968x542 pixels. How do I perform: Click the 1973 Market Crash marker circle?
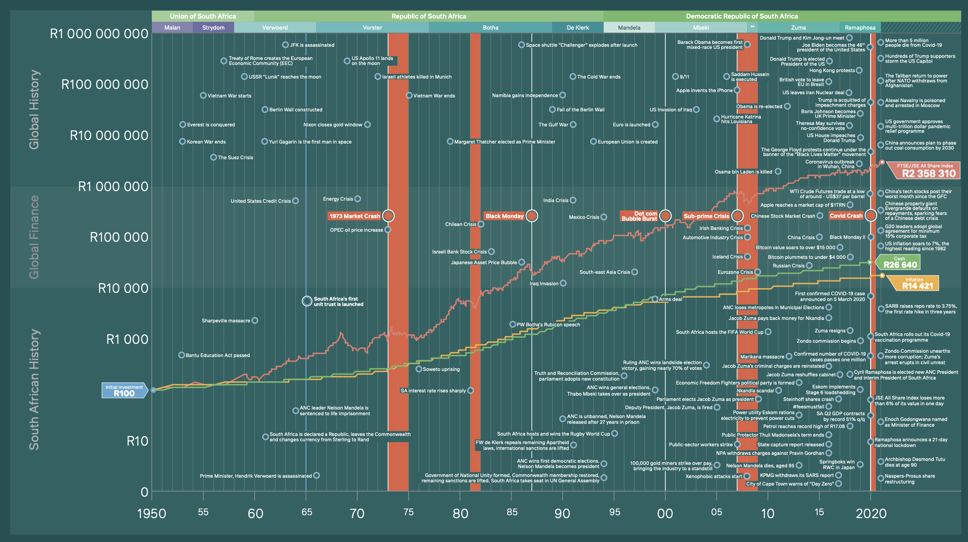[x=388, y=216]
